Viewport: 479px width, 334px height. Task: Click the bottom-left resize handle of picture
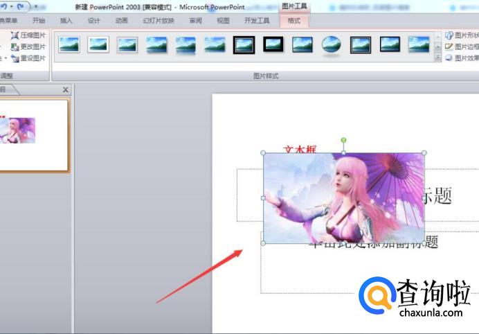(263, 243)
